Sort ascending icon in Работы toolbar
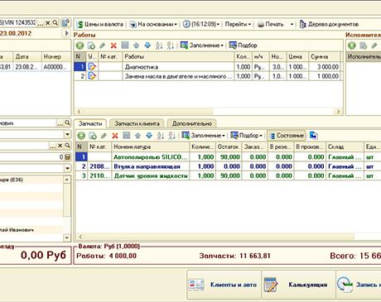This screenshot has width=381, height=302. pyautogui.click(x=159, y=46)
